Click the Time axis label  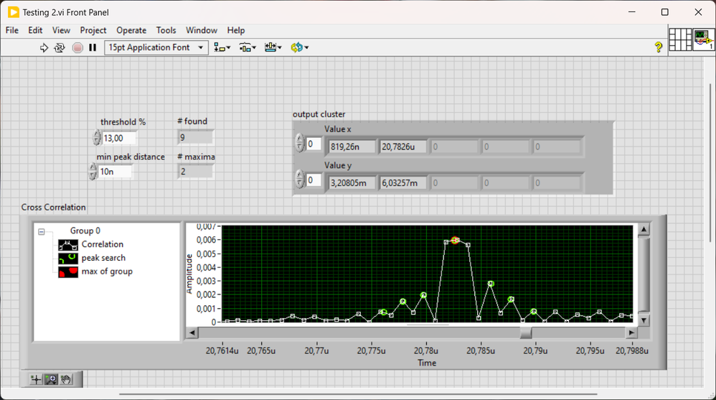(x=427, y=363)
